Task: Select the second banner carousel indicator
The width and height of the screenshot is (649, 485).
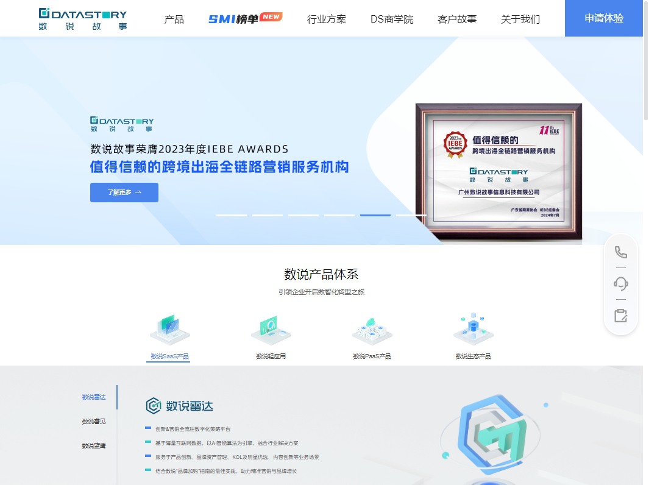Action: pos(268,215)
